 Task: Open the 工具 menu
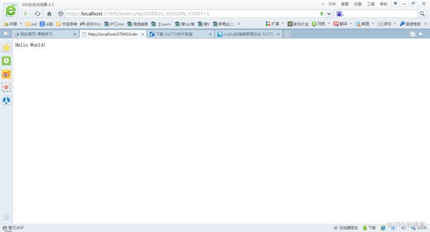click(371, 4)
